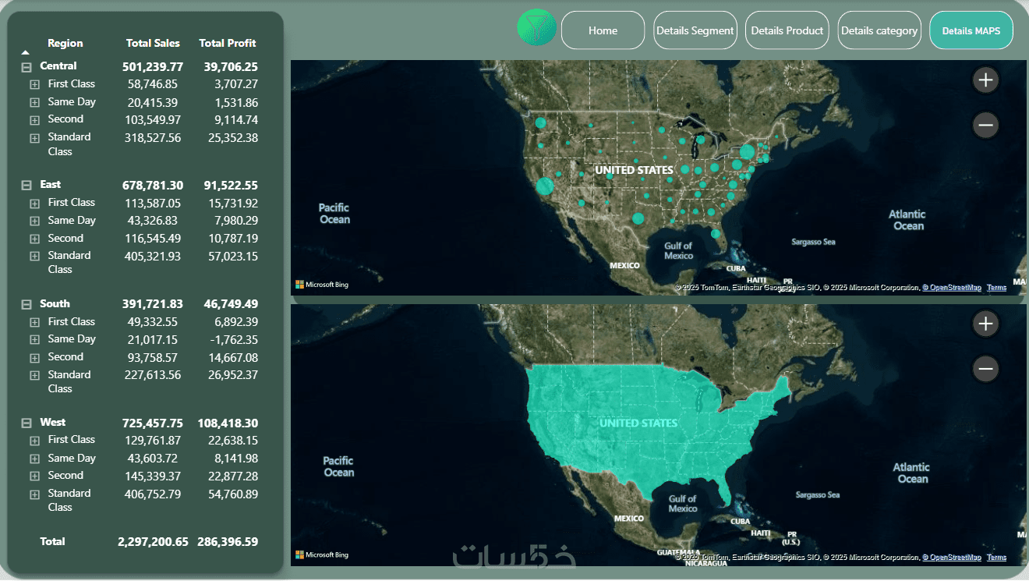This screenshot has width=1029, height=581.
Task: Collapse the West region group
Action: (26, 423)
